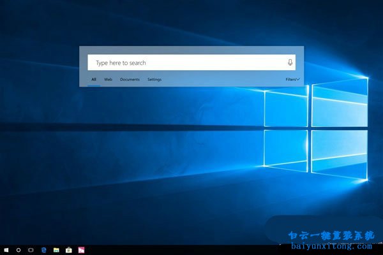The width and height of the screenshot is (383, 255).
Task: Open File Explorer from the taskbar
Action: click(x=56, y=250)
